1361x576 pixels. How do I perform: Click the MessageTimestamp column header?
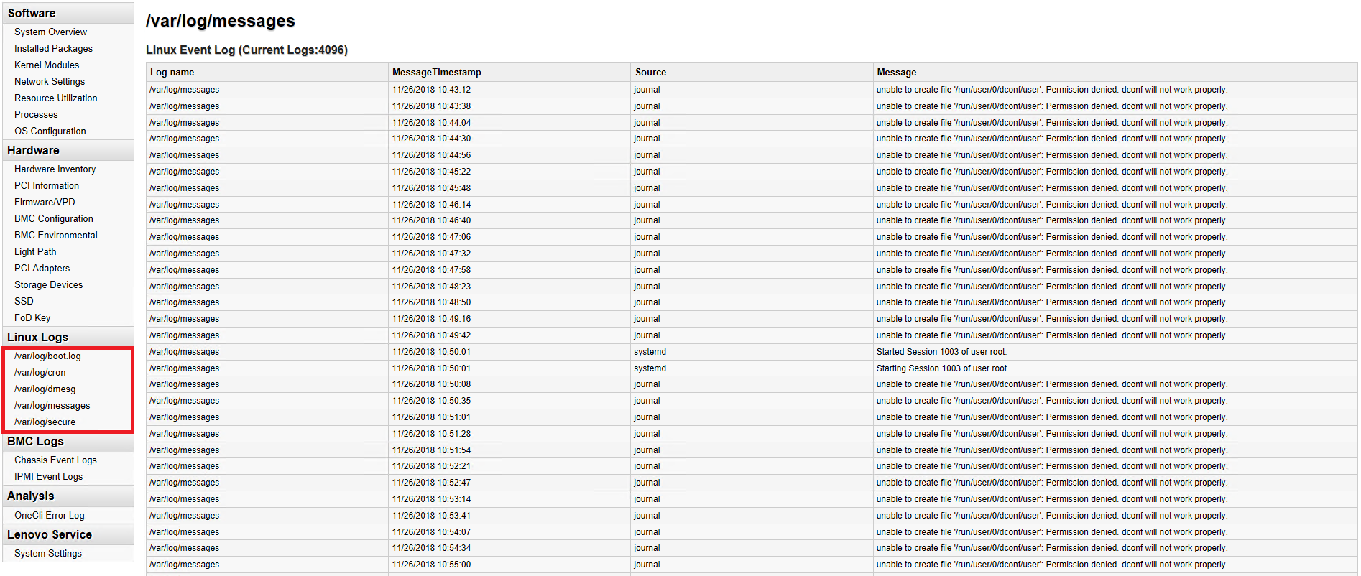pyautogui.click(x=509, y=72)
